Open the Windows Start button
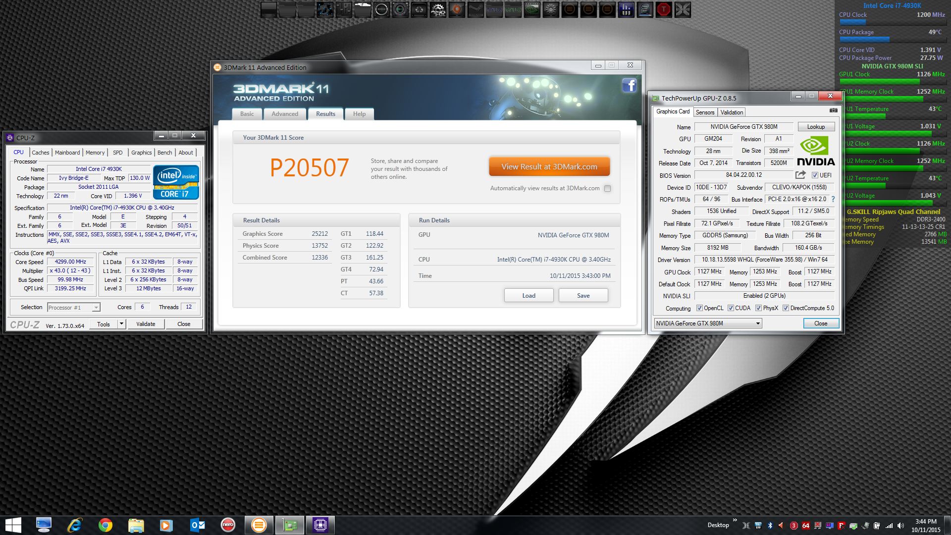Screen dimensions: 951x535 (x=13, y=525)
